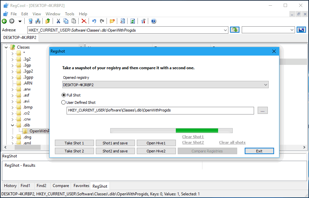The height and width of the screenshot is (198, 309).
Task: Click the grey Forward arrow in the toolbar
Action: point(12,21)
